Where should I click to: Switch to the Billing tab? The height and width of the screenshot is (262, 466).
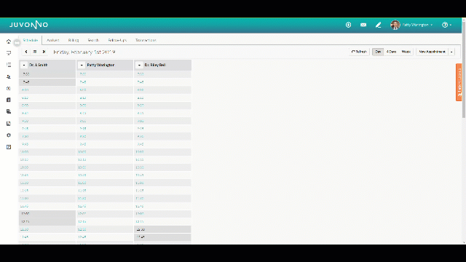point(74,40)
